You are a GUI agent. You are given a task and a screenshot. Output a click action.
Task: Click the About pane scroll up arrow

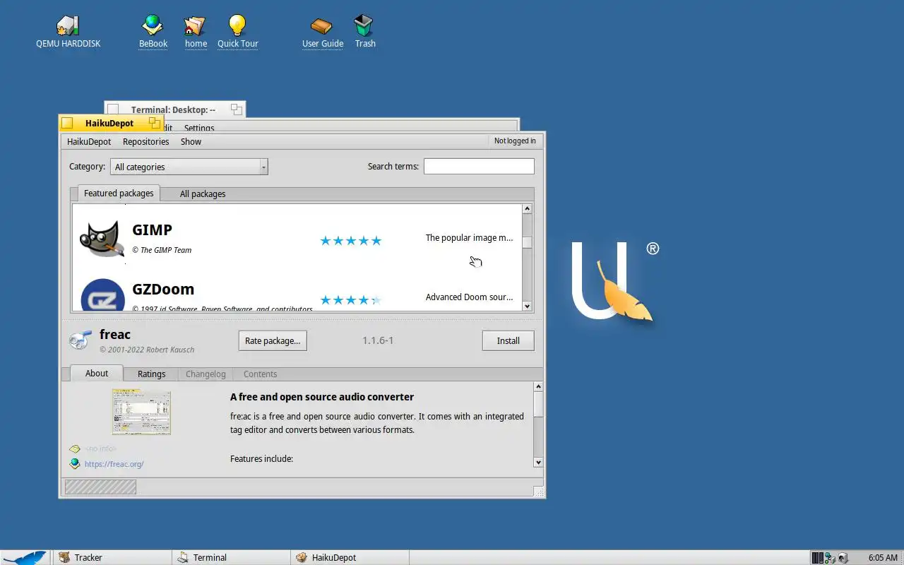pos(538,387)
